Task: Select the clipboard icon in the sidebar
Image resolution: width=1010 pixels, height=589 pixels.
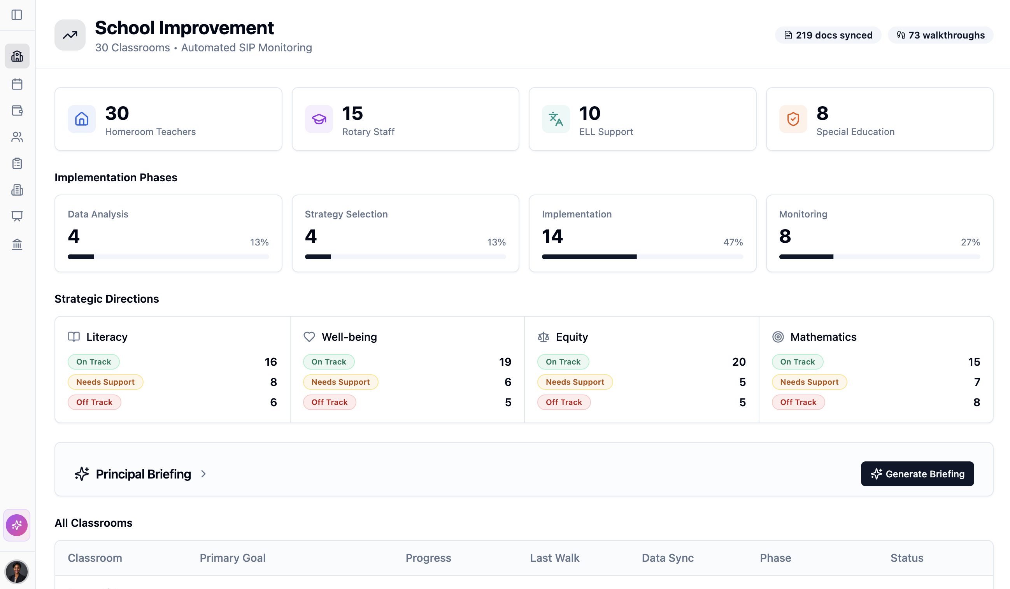Action: 16,163
